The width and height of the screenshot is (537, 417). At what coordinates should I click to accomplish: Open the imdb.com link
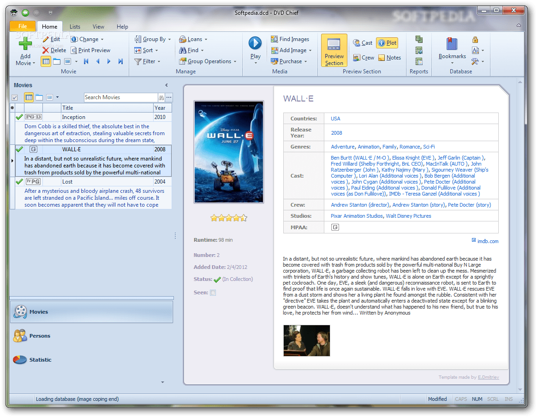pyautogui.click(x=488, y=241)
